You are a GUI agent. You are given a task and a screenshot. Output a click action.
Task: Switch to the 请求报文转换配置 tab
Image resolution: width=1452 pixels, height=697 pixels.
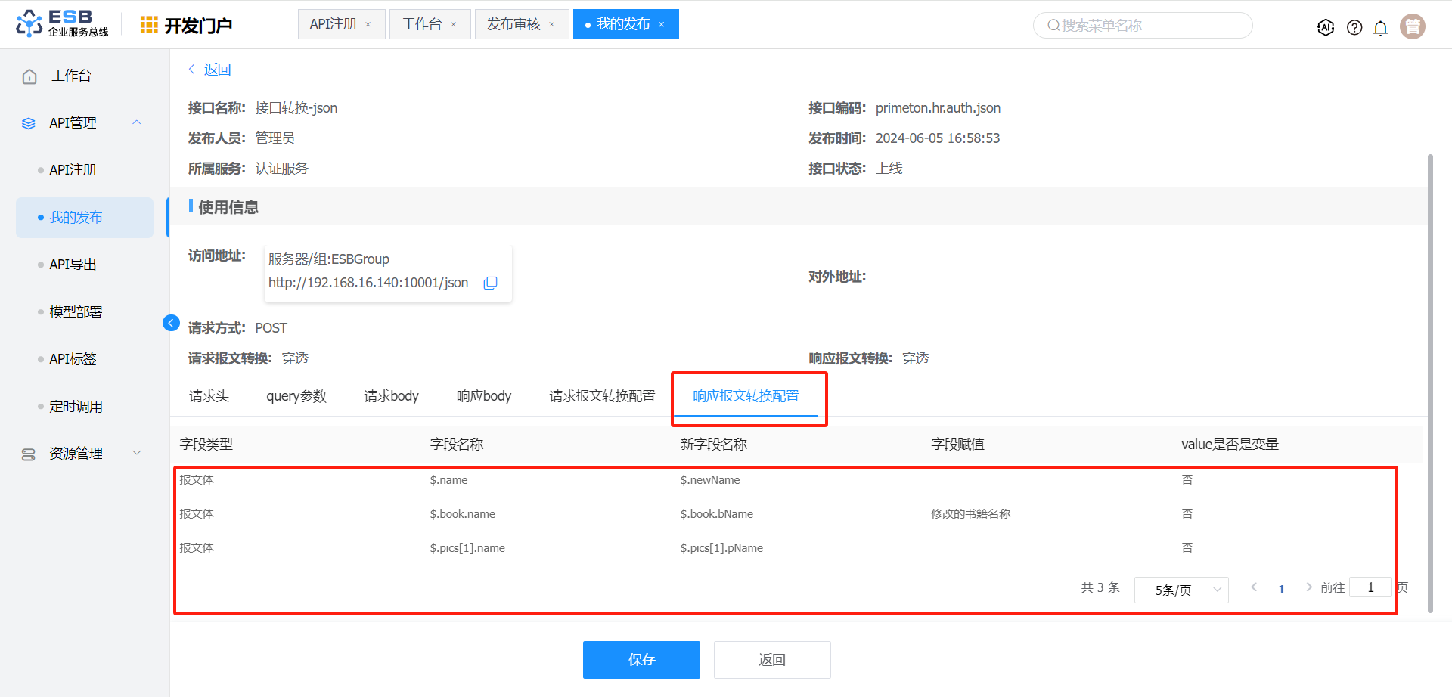click(602, 396)
